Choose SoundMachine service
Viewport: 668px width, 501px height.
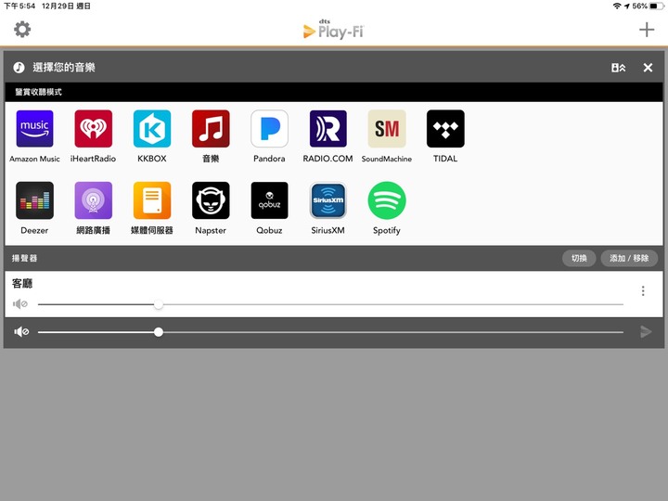(x=387, y=129)
